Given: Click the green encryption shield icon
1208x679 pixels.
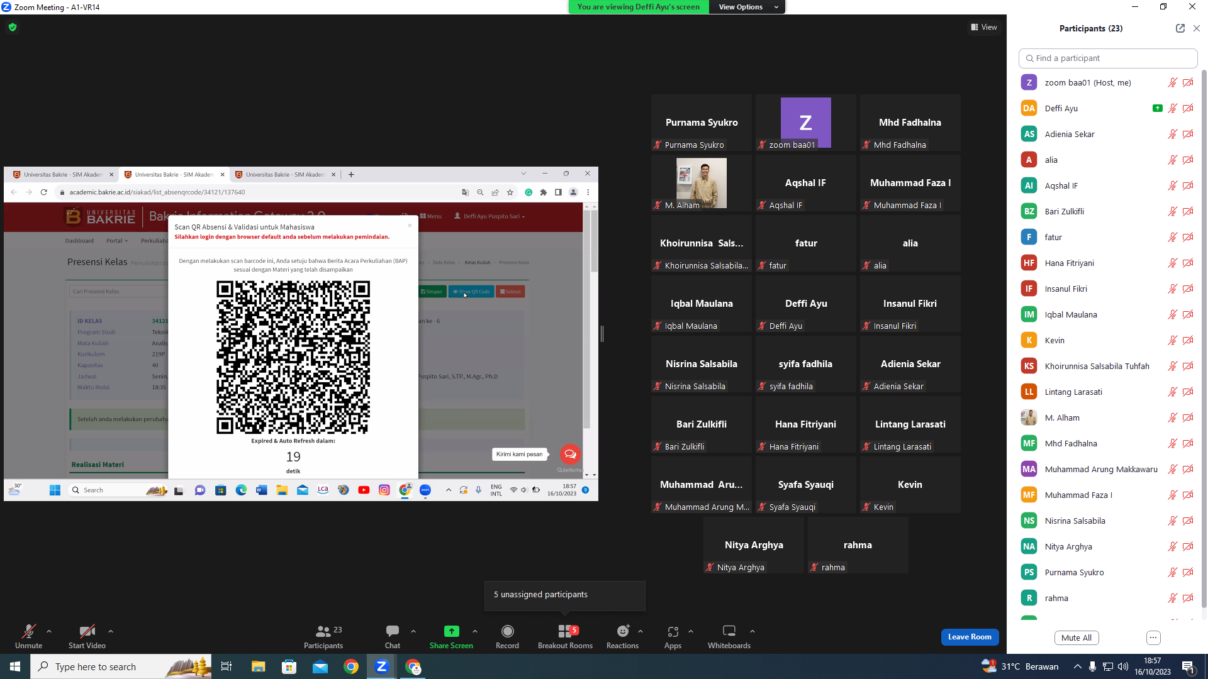Looking at the screenshot, I should click(x=13, y=27).
